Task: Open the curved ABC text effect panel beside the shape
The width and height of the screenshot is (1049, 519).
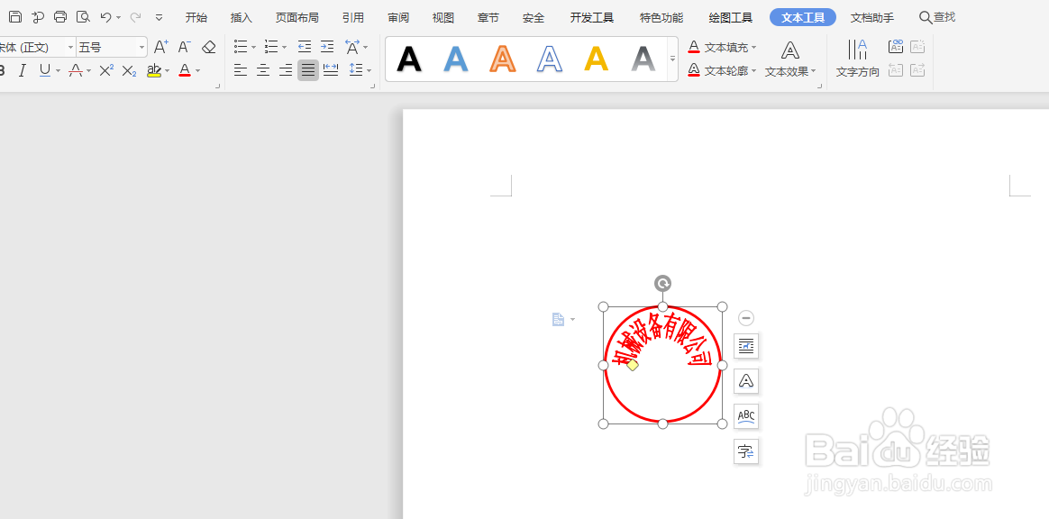Action: tap(745, 416)
